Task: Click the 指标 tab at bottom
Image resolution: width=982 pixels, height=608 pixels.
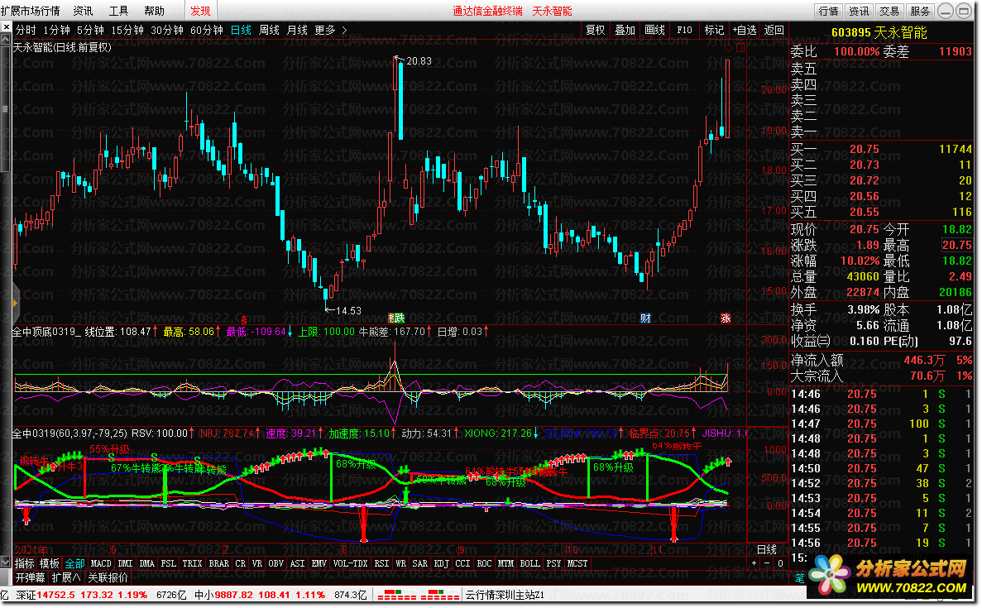Action: [x=25, y=563]
